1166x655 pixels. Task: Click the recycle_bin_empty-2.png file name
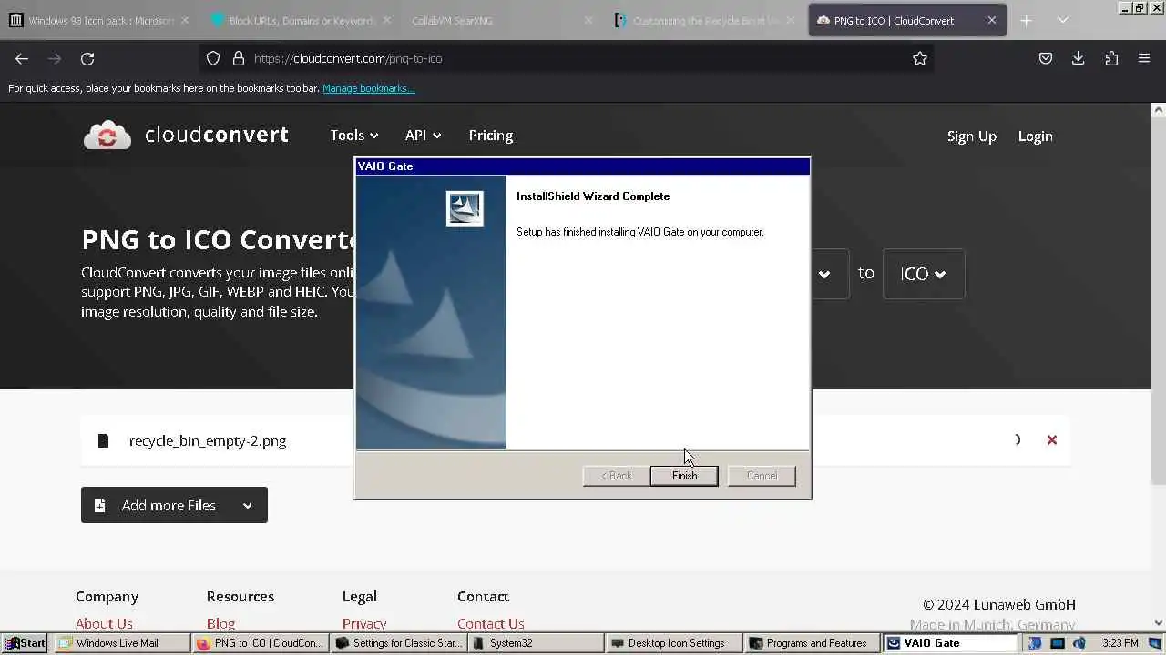[208, 440]
